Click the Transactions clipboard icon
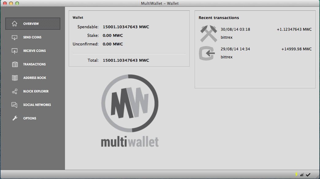Screen dimensions: 320x179 tap(15, 64)
